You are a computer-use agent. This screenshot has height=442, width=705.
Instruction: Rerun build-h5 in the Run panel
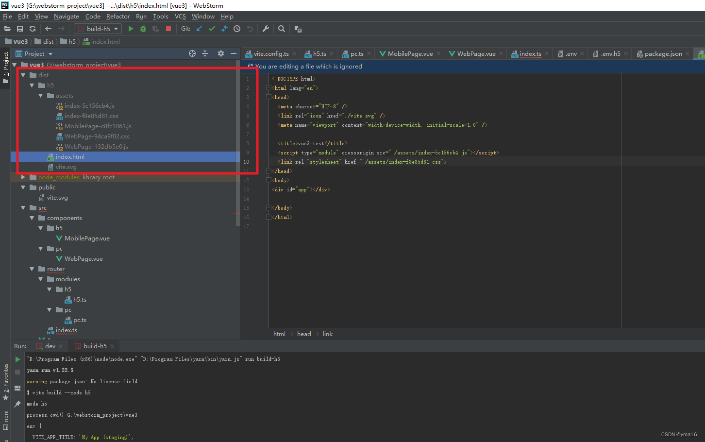(x=17, y=359)
